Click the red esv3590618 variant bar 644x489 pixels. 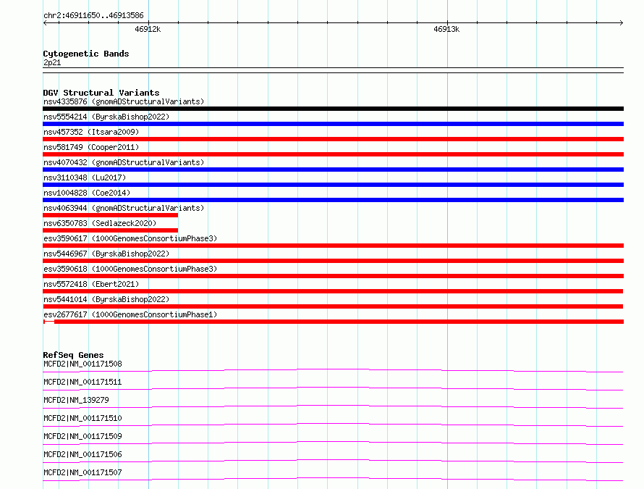(333, 276)
